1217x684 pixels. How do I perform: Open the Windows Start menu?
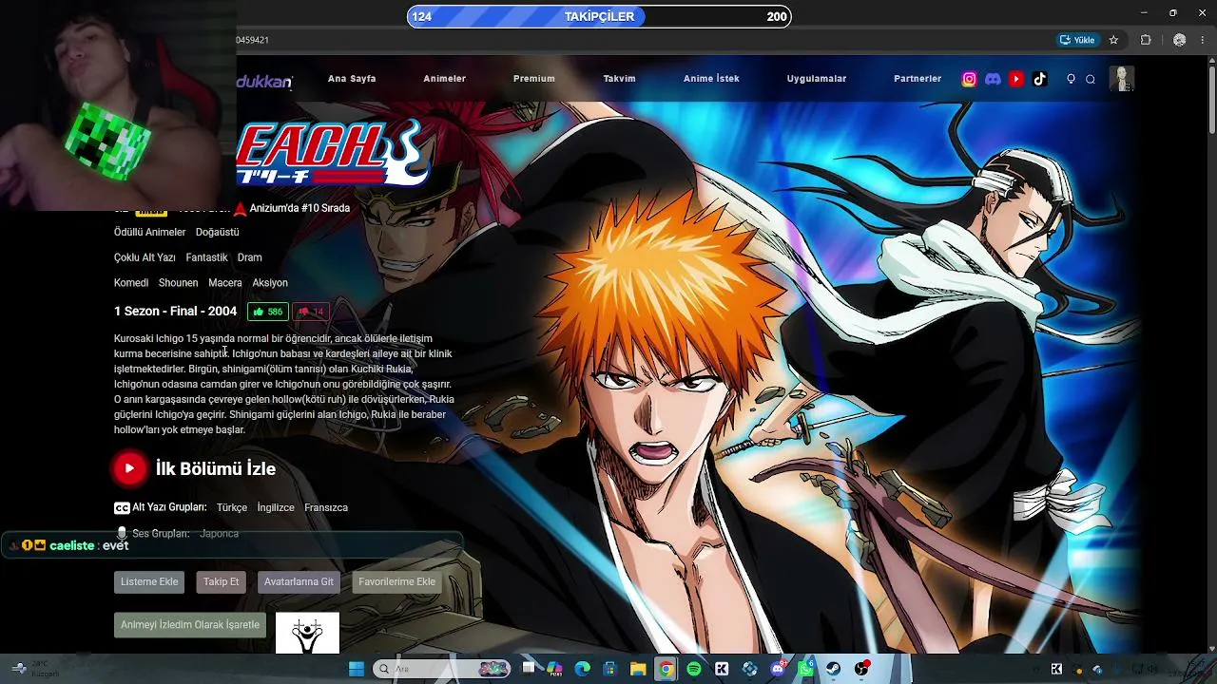pos(357,669)
